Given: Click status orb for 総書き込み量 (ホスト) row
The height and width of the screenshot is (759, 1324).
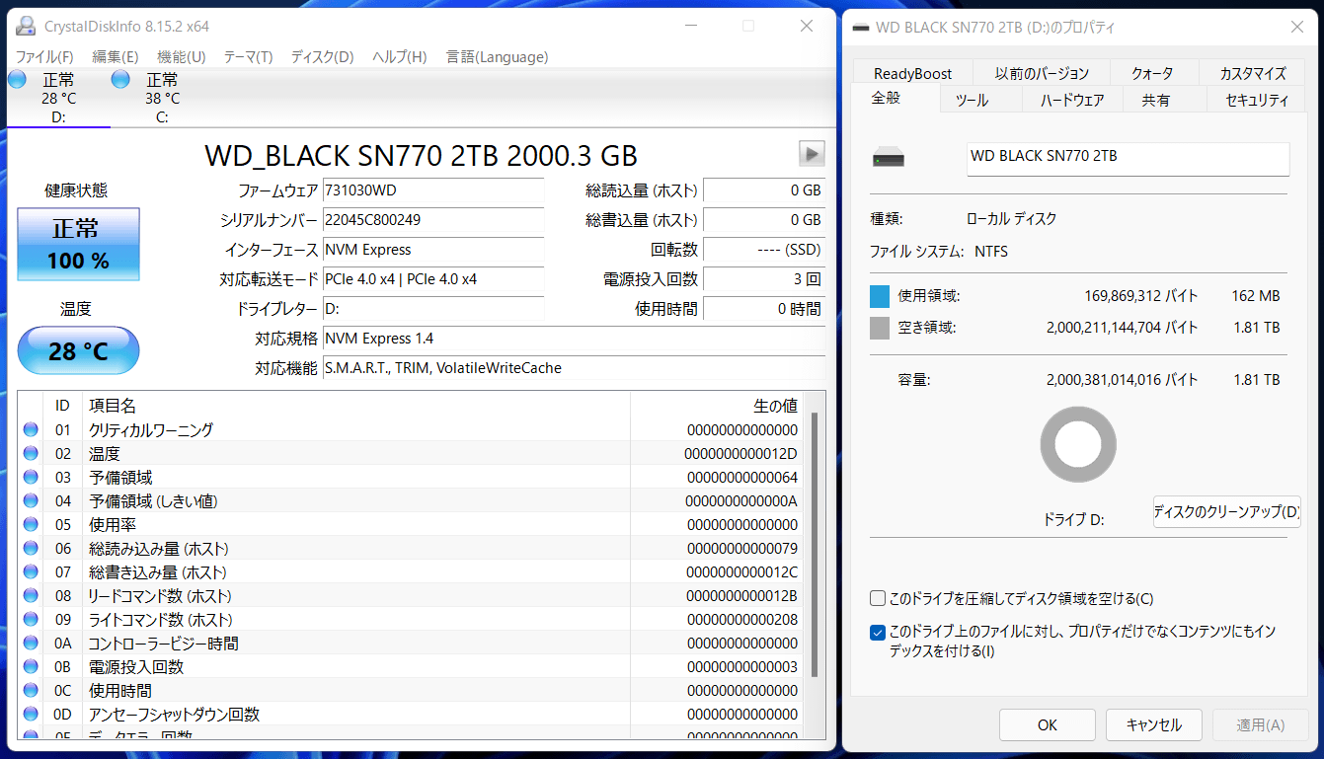Looking at the screenshot, I should (x=31, y=571).
